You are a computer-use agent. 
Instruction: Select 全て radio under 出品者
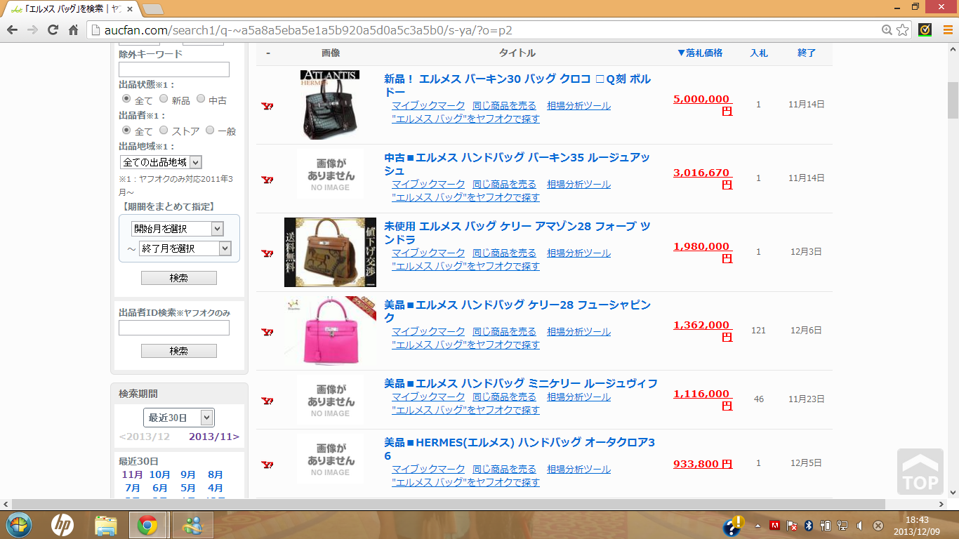(x=126, y=130)
